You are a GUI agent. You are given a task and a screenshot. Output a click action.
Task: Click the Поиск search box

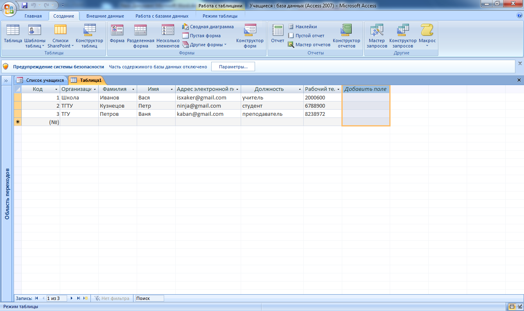149,298
